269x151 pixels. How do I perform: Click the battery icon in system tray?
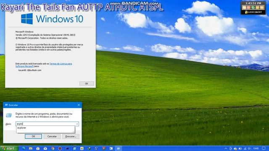pyautogui.click(x=240, y=148)
